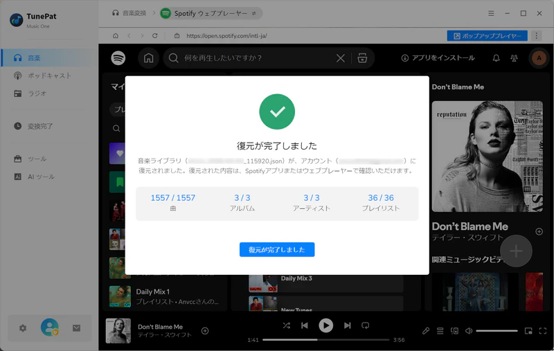Click the TunePat user account avatar
The height and width of the screenshot is (351, 554).
tap(49, 327)
